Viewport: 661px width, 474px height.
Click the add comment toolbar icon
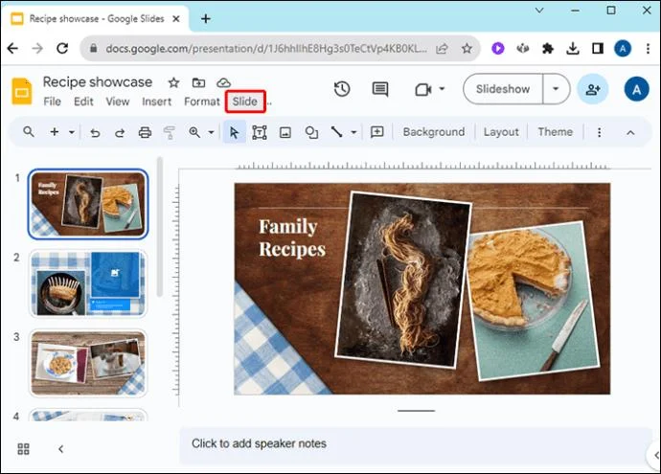[x=376, y=132]
